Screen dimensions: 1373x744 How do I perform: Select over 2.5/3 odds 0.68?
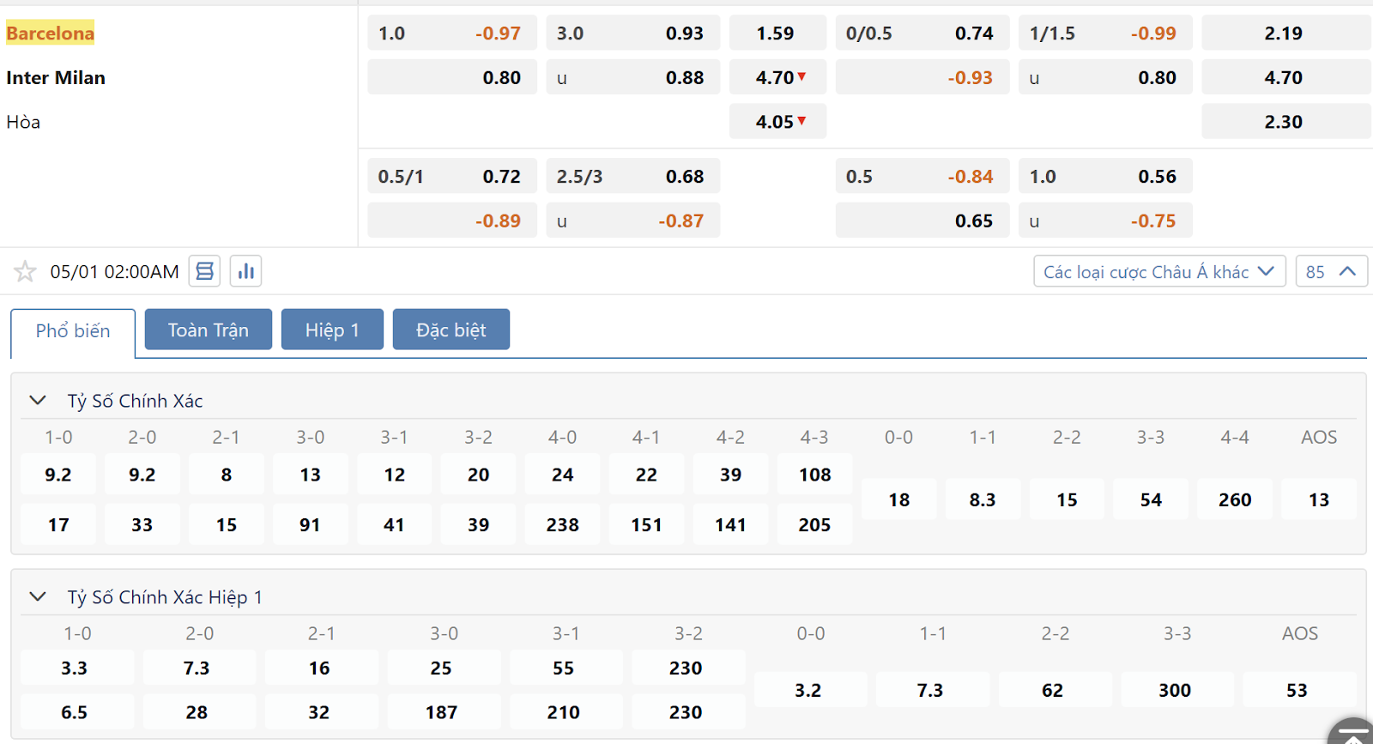click(633, 176)
